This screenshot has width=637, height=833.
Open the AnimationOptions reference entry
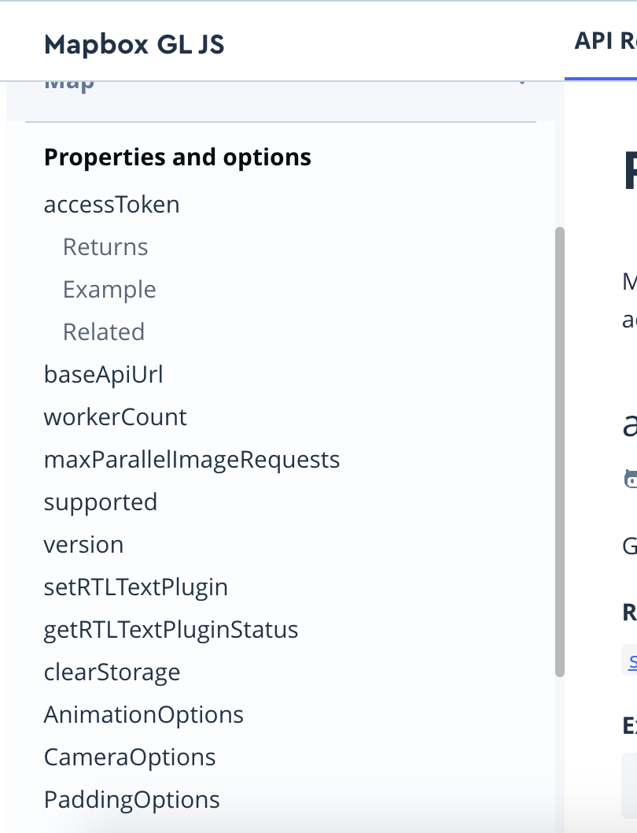(x=144, y=714)
